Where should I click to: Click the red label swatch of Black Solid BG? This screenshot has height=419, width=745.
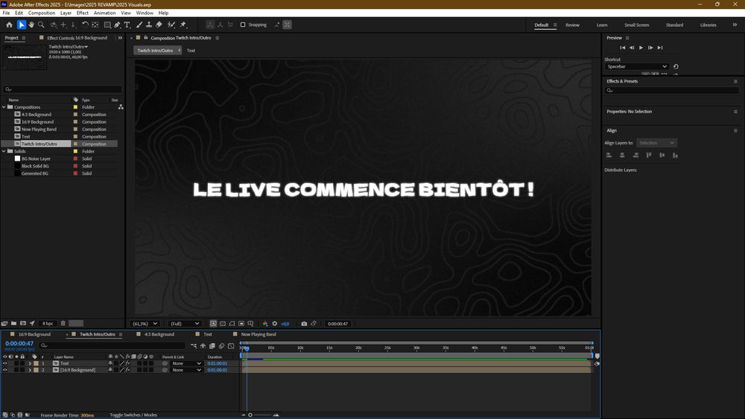75,166
